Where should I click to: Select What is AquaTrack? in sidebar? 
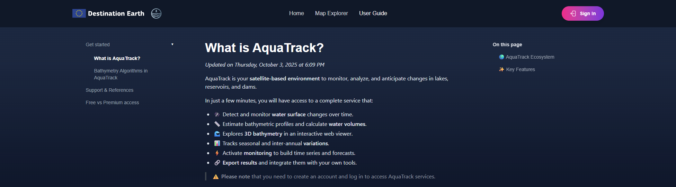(117, 58)
